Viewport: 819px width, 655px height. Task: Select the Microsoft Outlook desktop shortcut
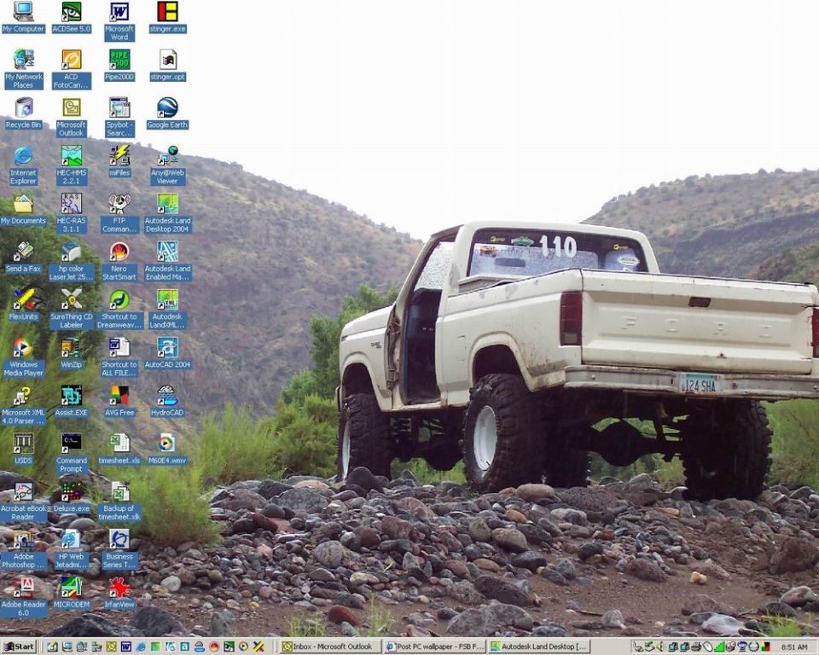pyautogui.click(x=71, y=117)
